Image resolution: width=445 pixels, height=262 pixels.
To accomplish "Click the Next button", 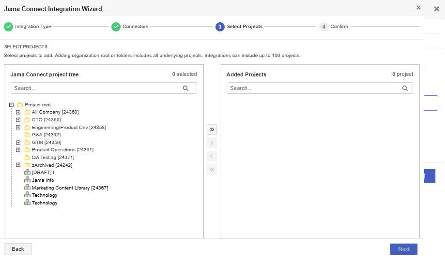I will 403,249.
